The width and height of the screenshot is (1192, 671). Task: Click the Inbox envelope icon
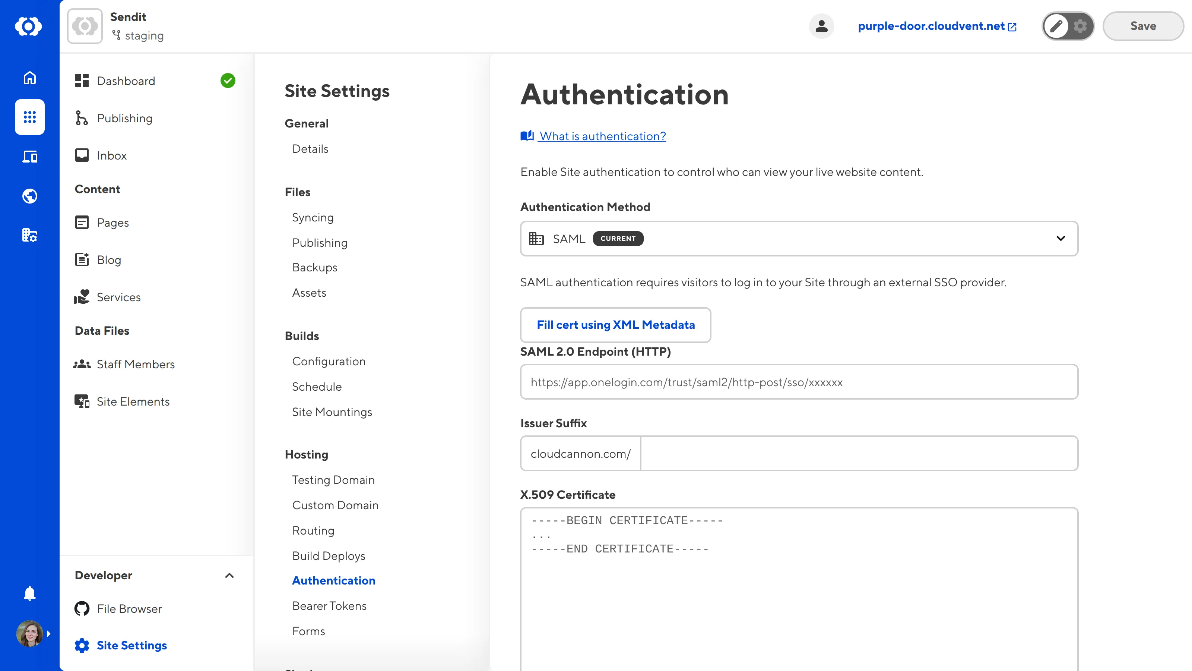(82, 155)
